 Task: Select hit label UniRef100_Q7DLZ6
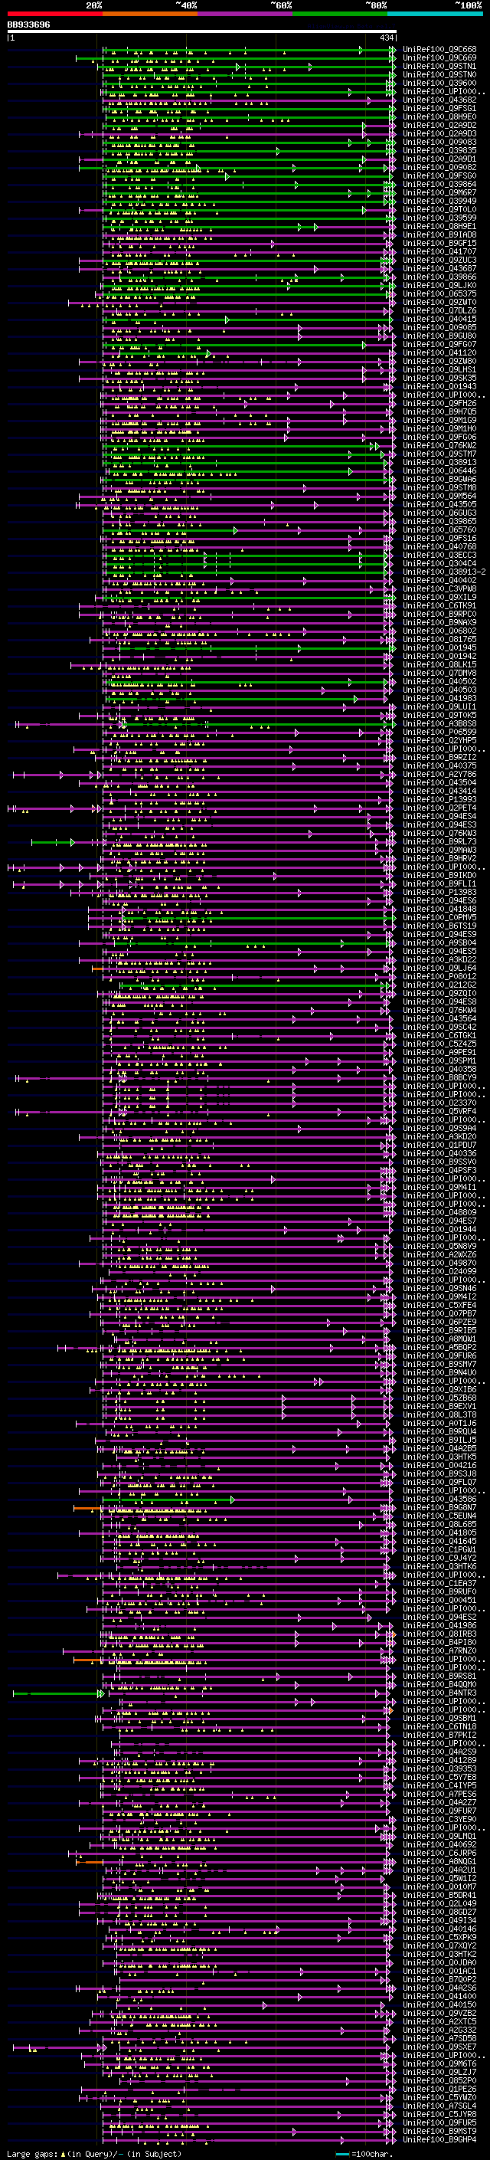point(439,310)
